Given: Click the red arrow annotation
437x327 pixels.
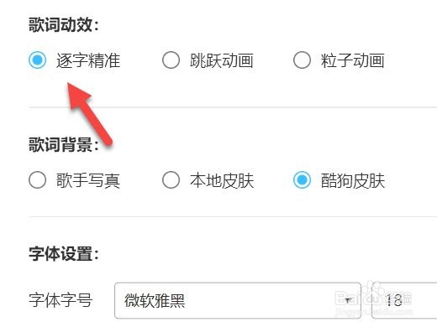Looking at the screenshot, I should coord(88,113).
